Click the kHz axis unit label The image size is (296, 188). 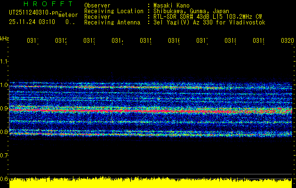4,39
